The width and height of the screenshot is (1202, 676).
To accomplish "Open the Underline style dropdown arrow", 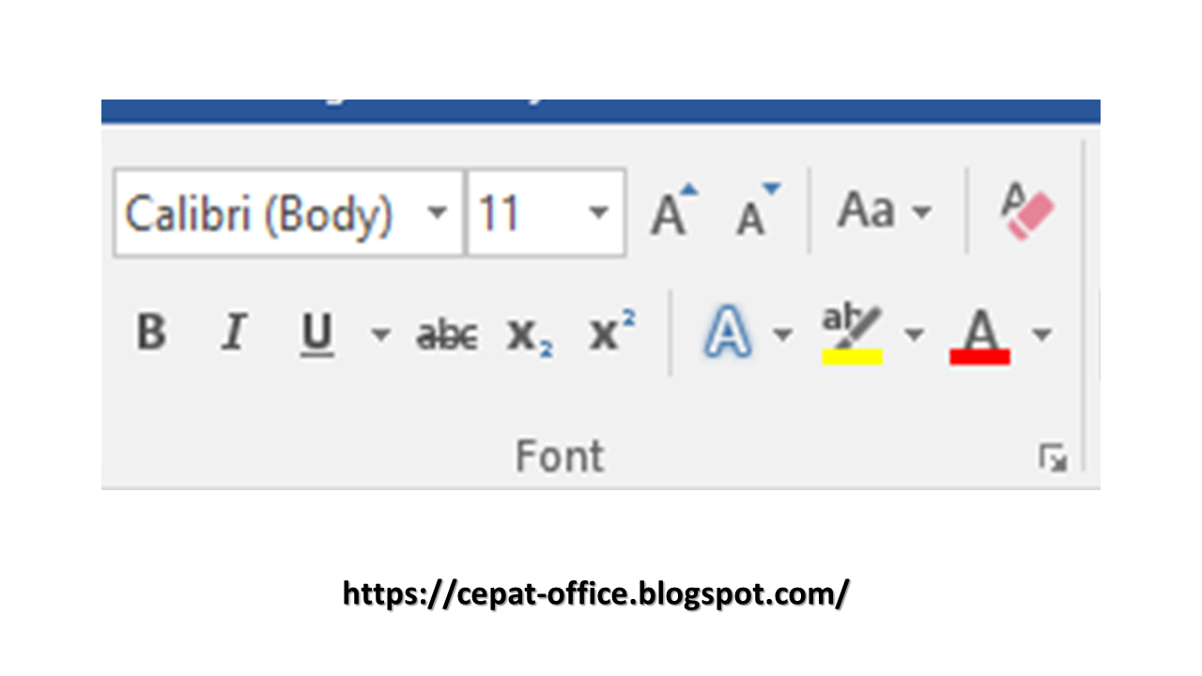I will click(x=380, y=333).
